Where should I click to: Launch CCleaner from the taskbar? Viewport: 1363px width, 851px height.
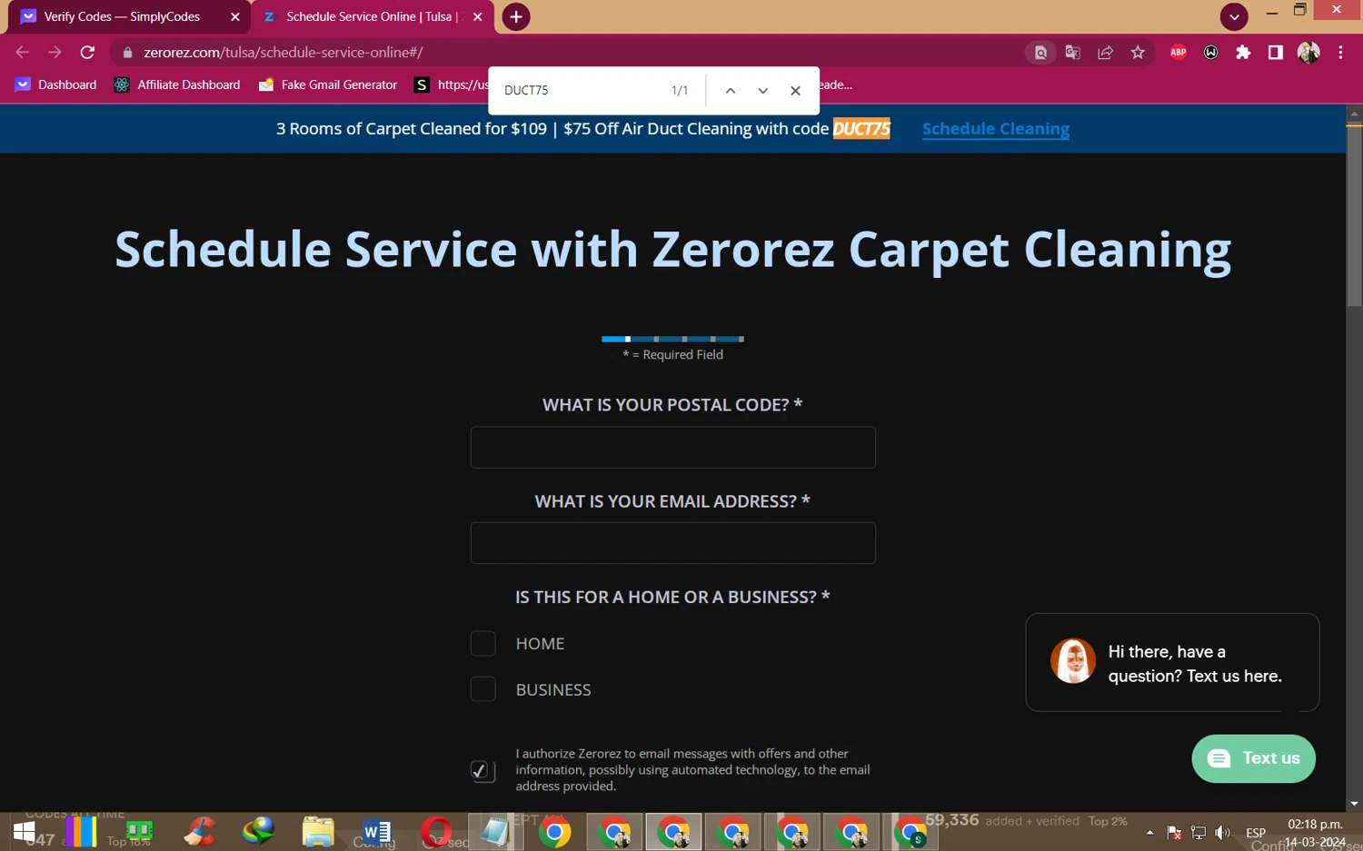point(200,832)
